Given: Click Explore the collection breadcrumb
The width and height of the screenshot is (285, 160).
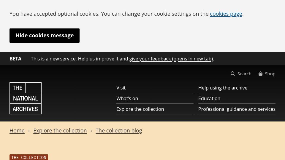Looking at the screenshot, I should point(60,131).
